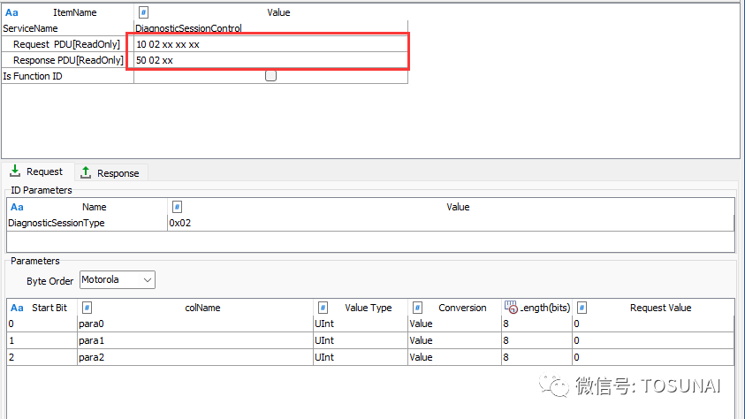Click the UInt value type for para0
Screen dimensions: 745x419
(x=361, y=324)
